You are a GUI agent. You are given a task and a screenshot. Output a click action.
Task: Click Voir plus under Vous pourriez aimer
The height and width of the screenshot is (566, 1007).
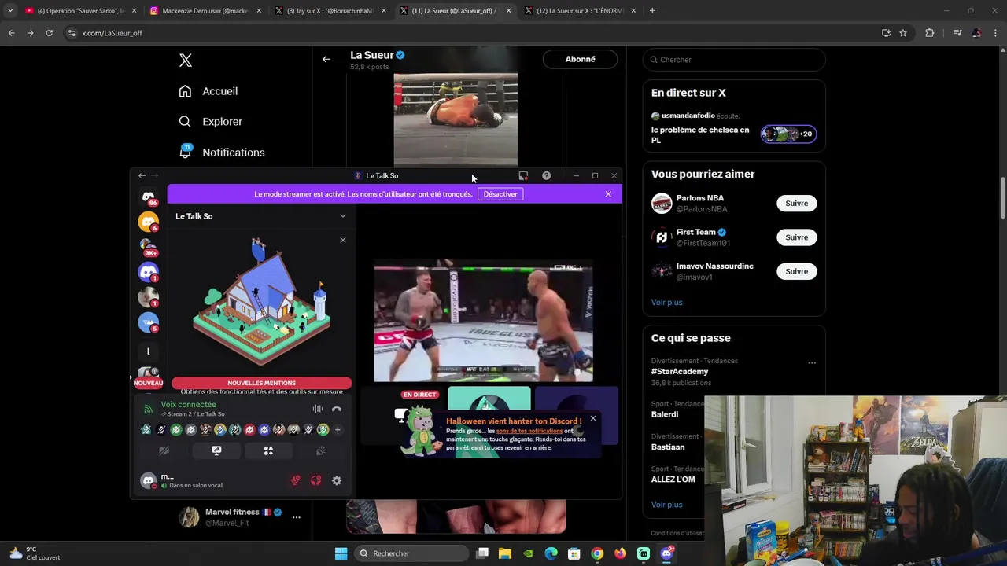click(666, 302)
